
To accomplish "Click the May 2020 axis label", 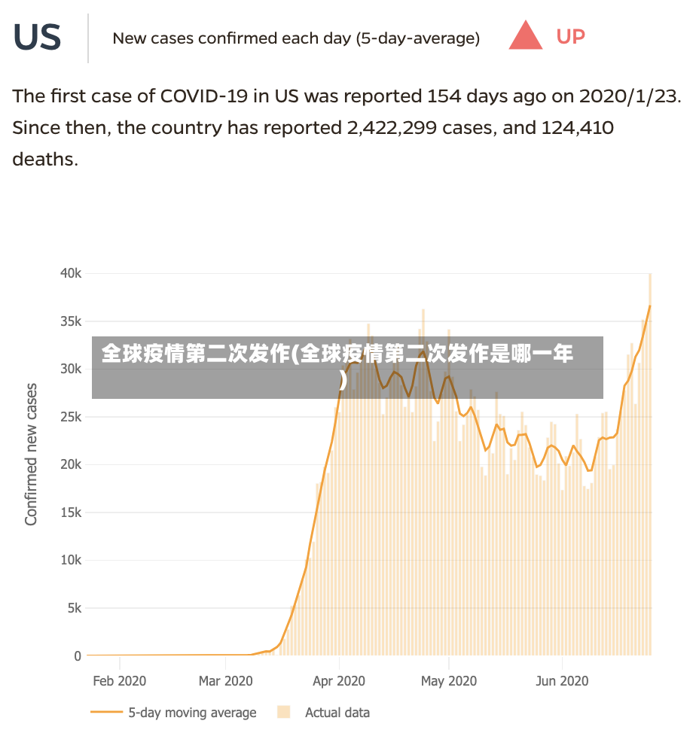I will coord(449,680).
